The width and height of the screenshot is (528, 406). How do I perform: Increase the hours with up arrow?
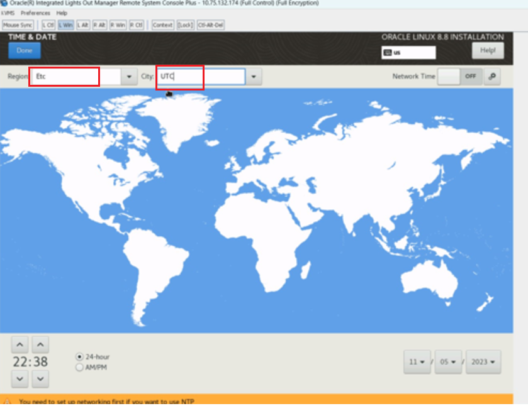[x=20, y=344]
